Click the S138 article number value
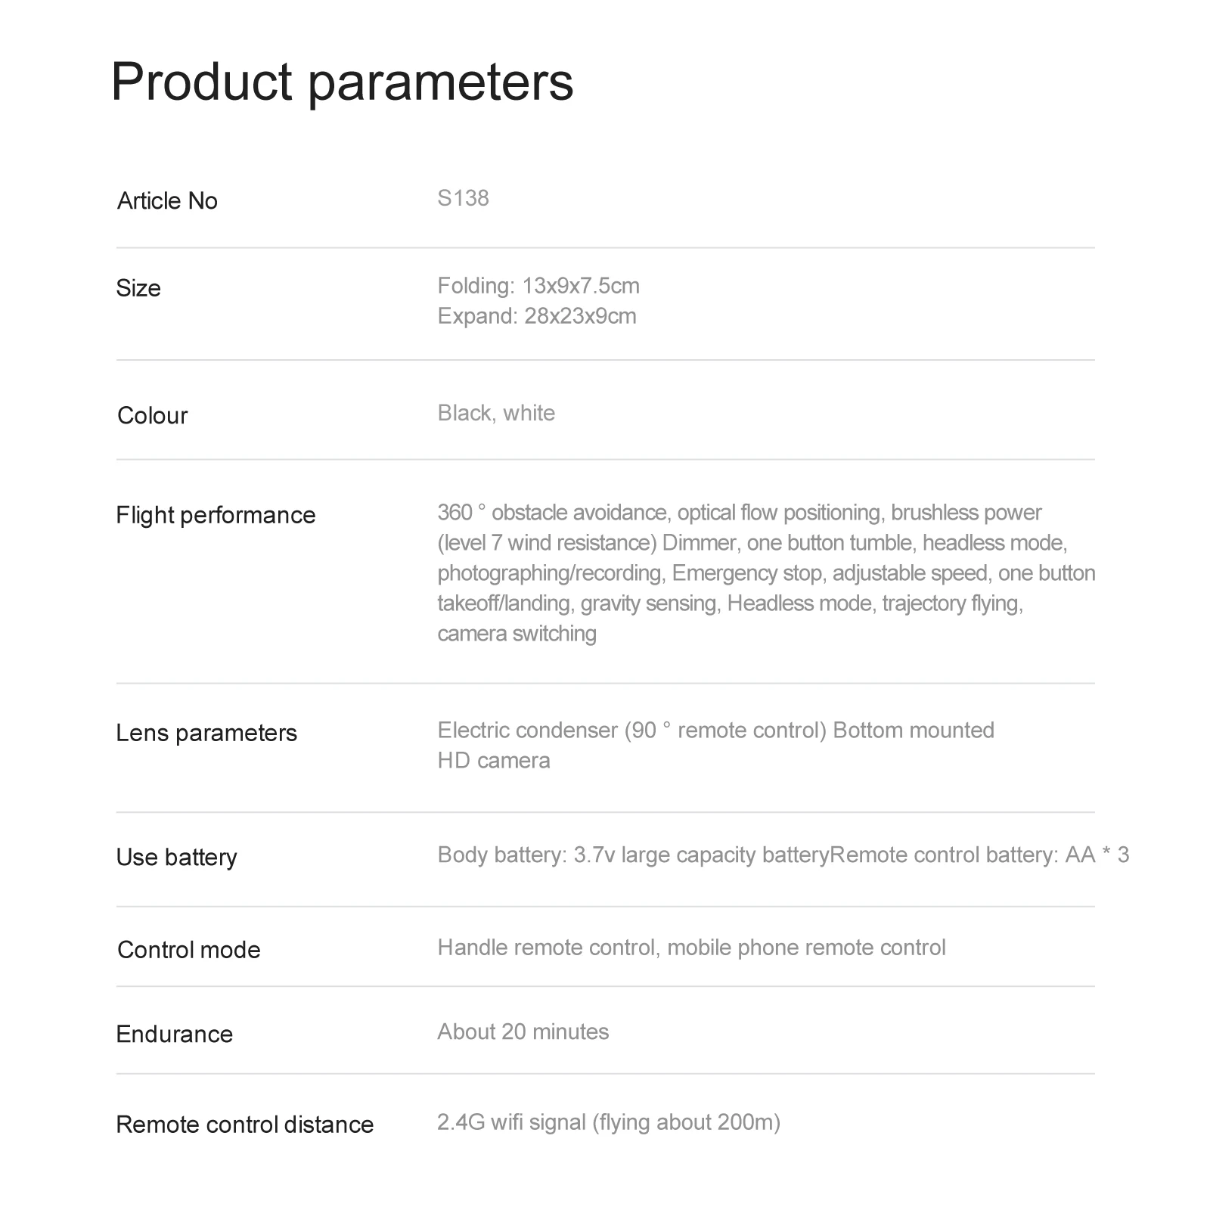1210x1210 pixels. click(463, 198)
